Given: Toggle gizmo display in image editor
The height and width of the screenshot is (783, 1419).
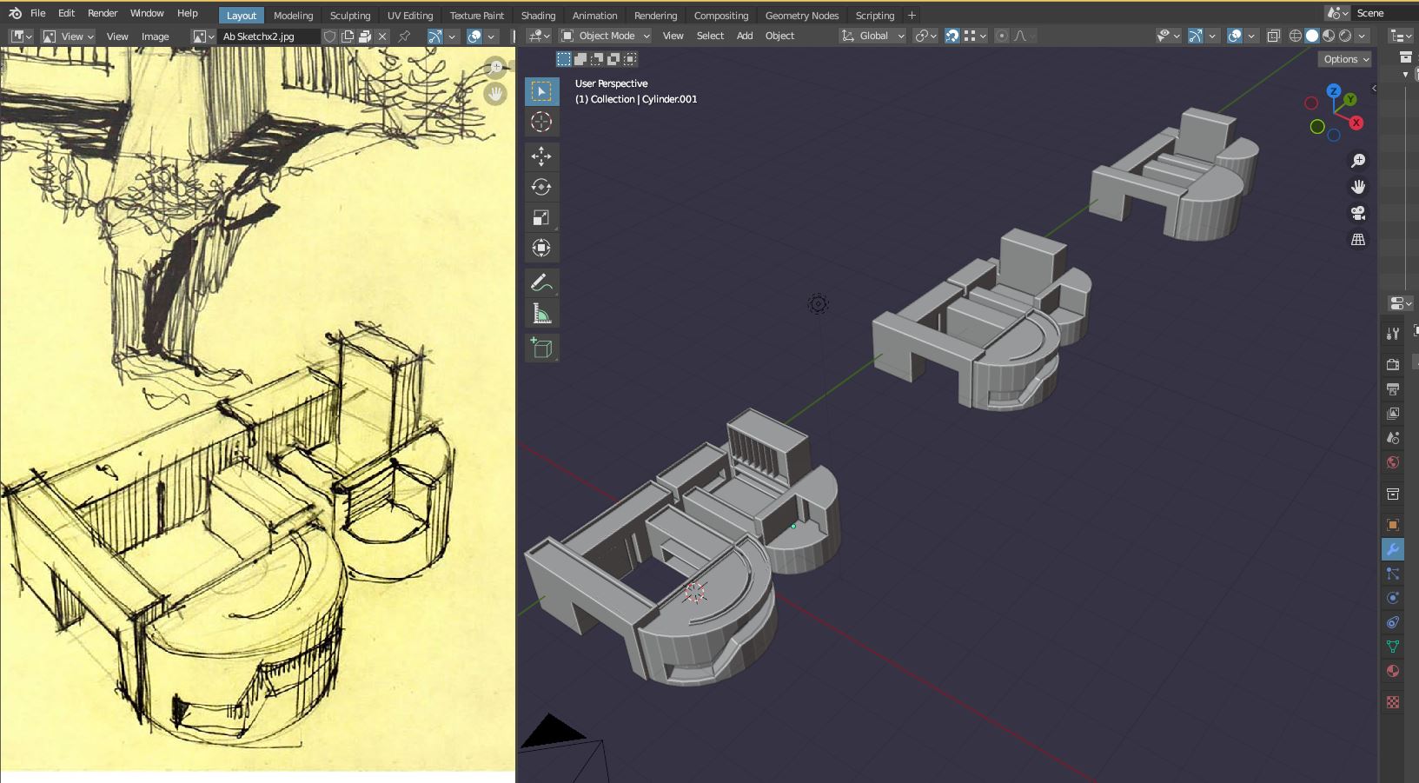Looking at the screenshot, I should pyautogui.click(x=435, y=36).
